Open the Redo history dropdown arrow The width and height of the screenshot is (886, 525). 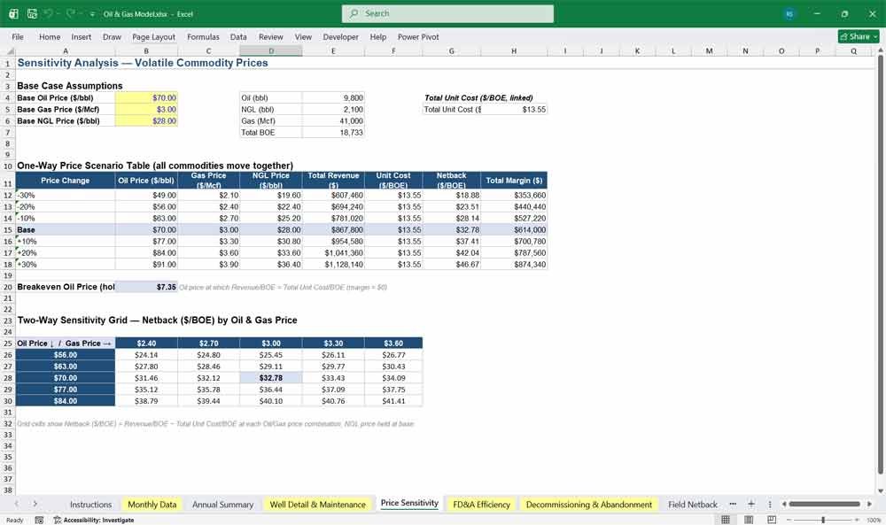tap(80, 13)
